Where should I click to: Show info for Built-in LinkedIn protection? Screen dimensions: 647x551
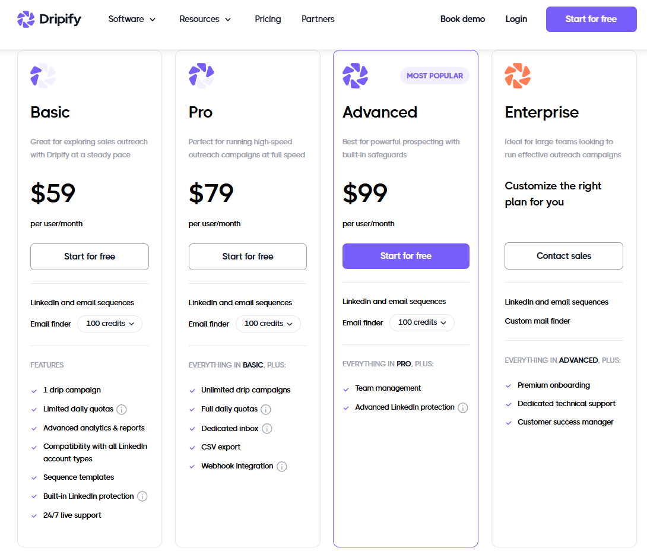point(142,496)
